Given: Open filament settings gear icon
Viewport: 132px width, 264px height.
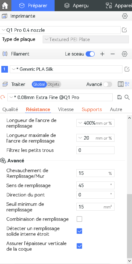Looking at the screenshot, I should point(125,54).
